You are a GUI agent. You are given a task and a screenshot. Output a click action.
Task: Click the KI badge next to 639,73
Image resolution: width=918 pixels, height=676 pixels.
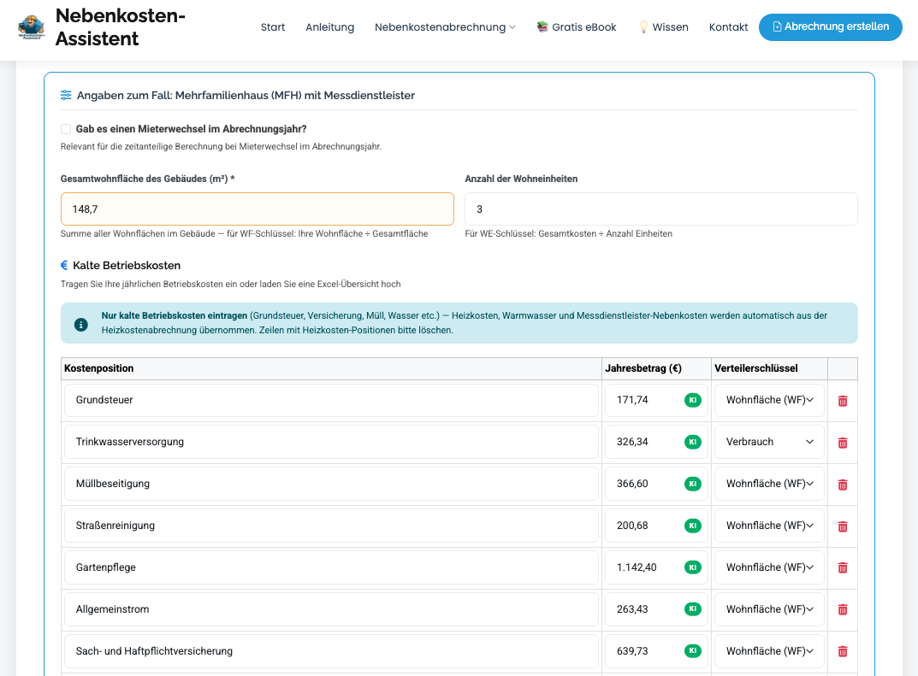pyautogui.click(x=693, y=651)
